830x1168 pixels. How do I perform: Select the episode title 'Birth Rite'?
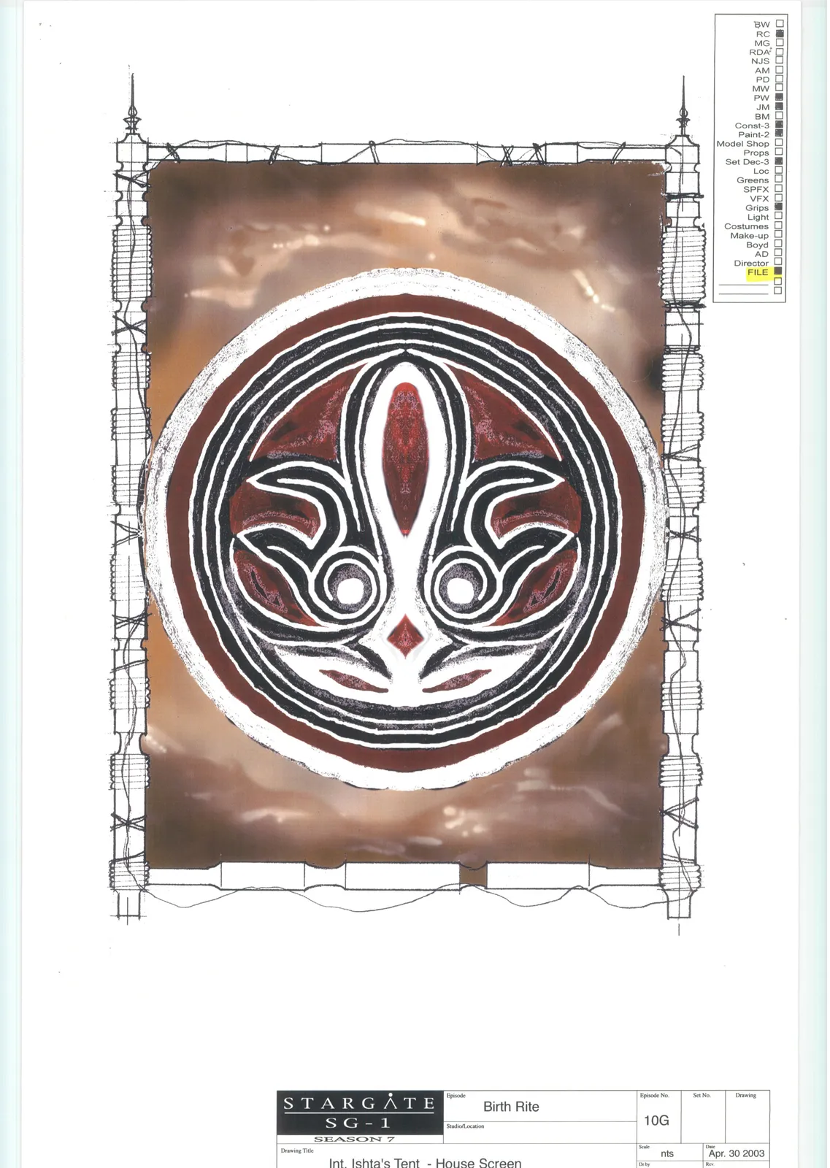pyautogui.click(x=511, y=1107)
